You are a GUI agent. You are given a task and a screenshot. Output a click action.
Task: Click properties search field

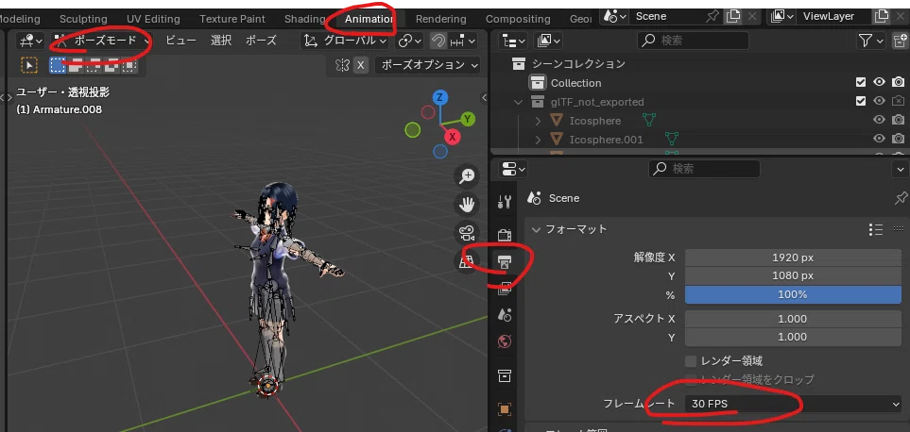click(704, 169)
